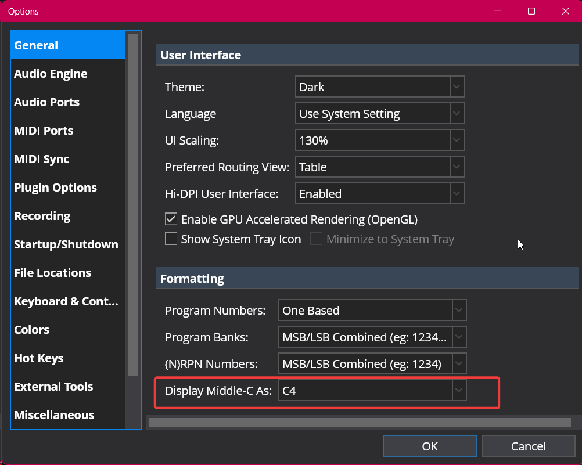The width and height of the screenshot is (582, 465).
Task: Open File Locations settings
Action: 68,273
